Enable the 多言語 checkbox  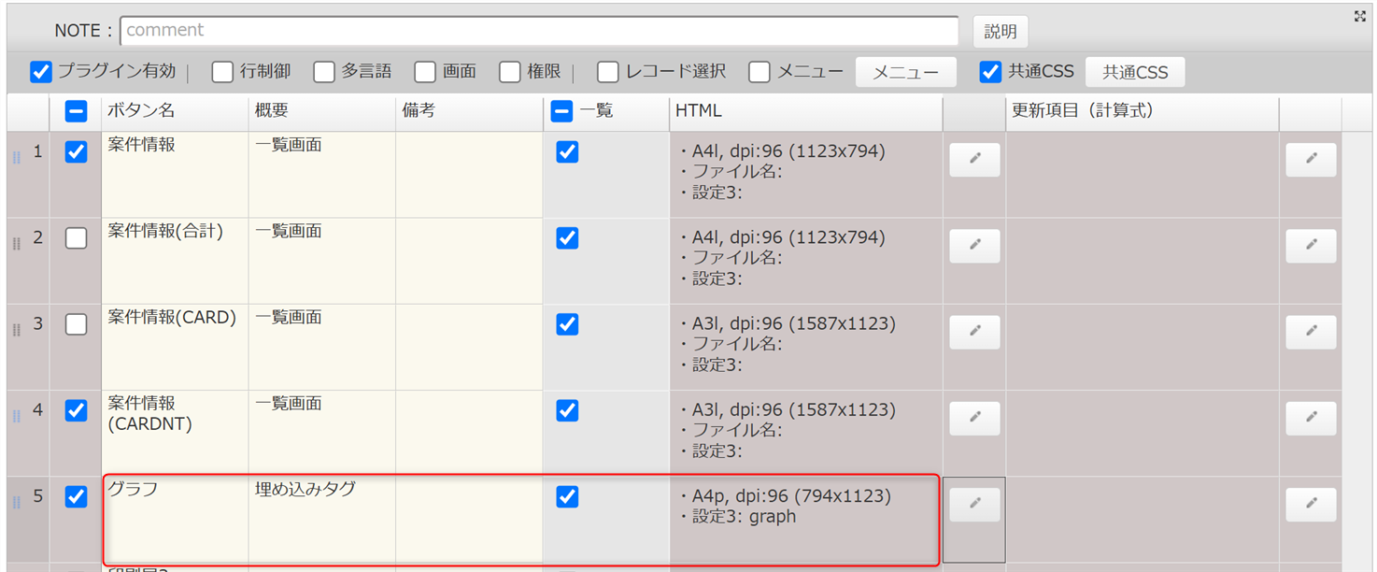(x=323, y=72)
